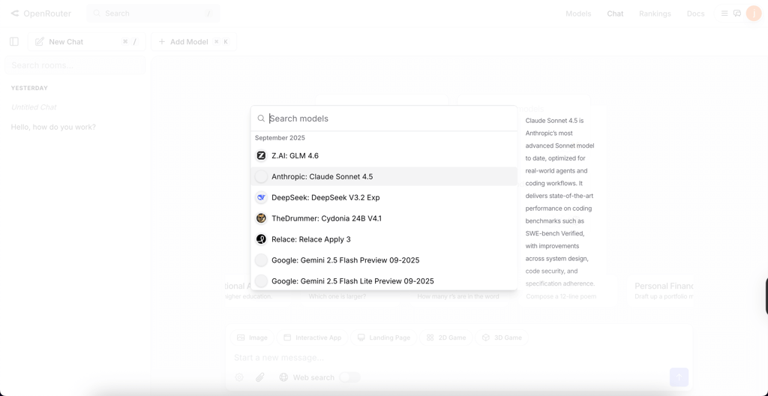The width and height of the screenshot is (768, 396).
Task: Click the chat bubble icon in header
Action: 737,13
